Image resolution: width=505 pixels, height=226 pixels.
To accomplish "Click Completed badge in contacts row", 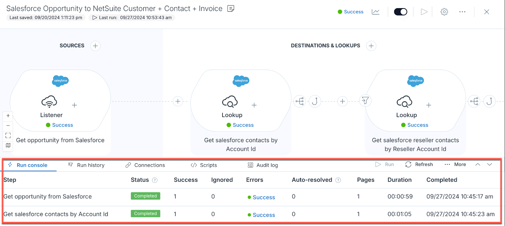I will [146, 214].
